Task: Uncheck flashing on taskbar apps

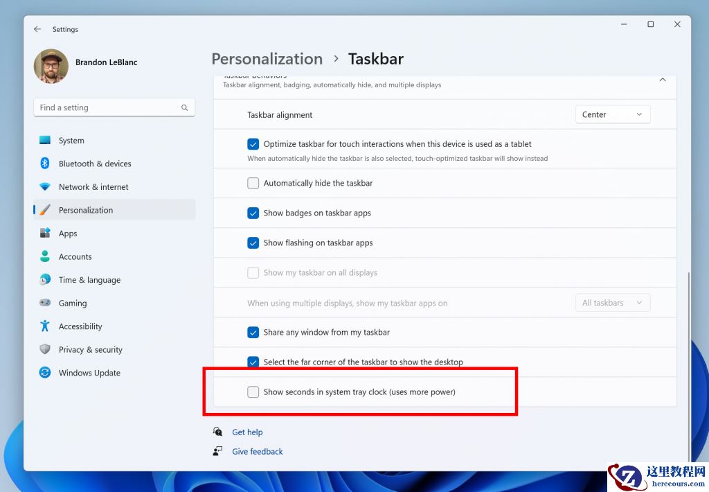Action: [253, 243]
